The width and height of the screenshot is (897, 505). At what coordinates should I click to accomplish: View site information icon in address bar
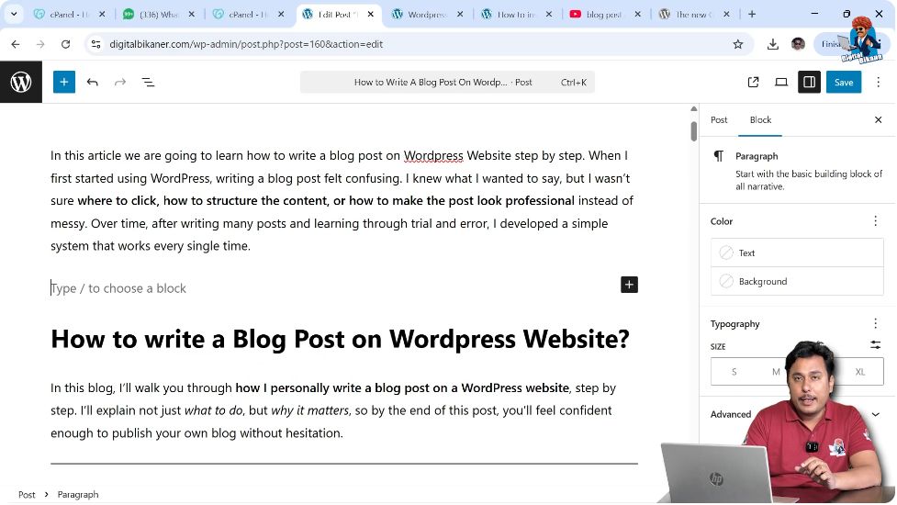(95, 44)
